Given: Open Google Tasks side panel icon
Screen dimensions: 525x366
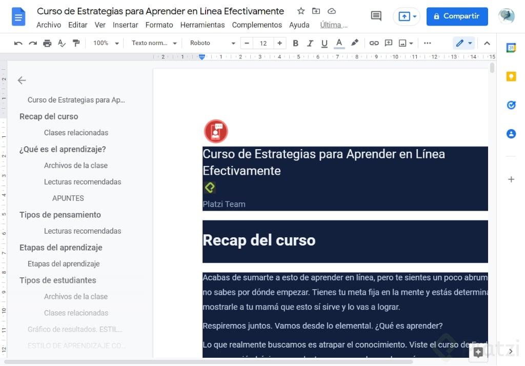Looking at the screenshot, I should [x=511, y=105].
